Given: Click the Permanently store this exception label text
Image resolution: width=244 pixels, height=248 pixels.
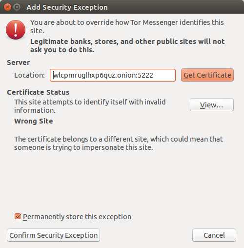Looking at the screenshot, I should tap(77, 217).
